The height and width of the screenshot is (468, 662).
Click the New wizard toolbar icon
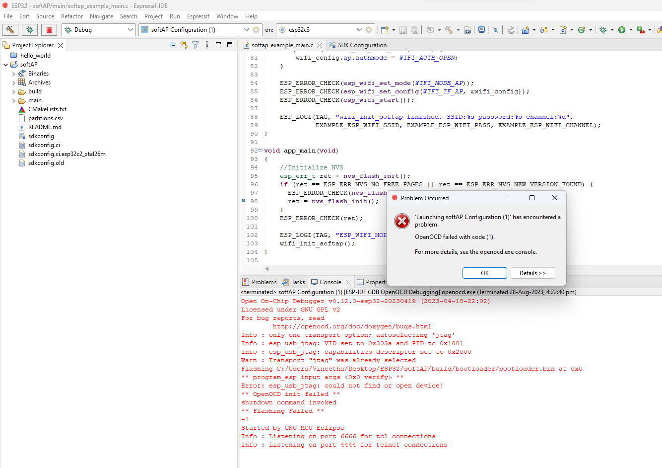[x=385, y=30]
